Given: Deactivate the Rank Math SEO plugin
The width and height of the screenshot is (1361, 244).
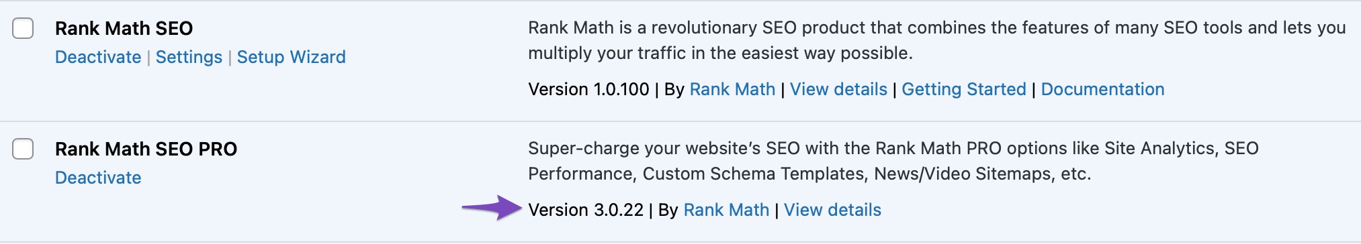Looking at the screenshot, I should 98,57.
